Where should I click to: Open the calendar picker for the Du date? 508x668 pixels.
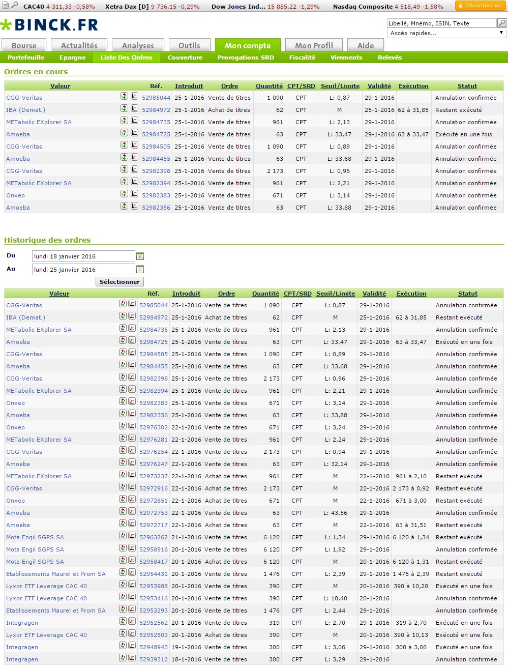140,256
